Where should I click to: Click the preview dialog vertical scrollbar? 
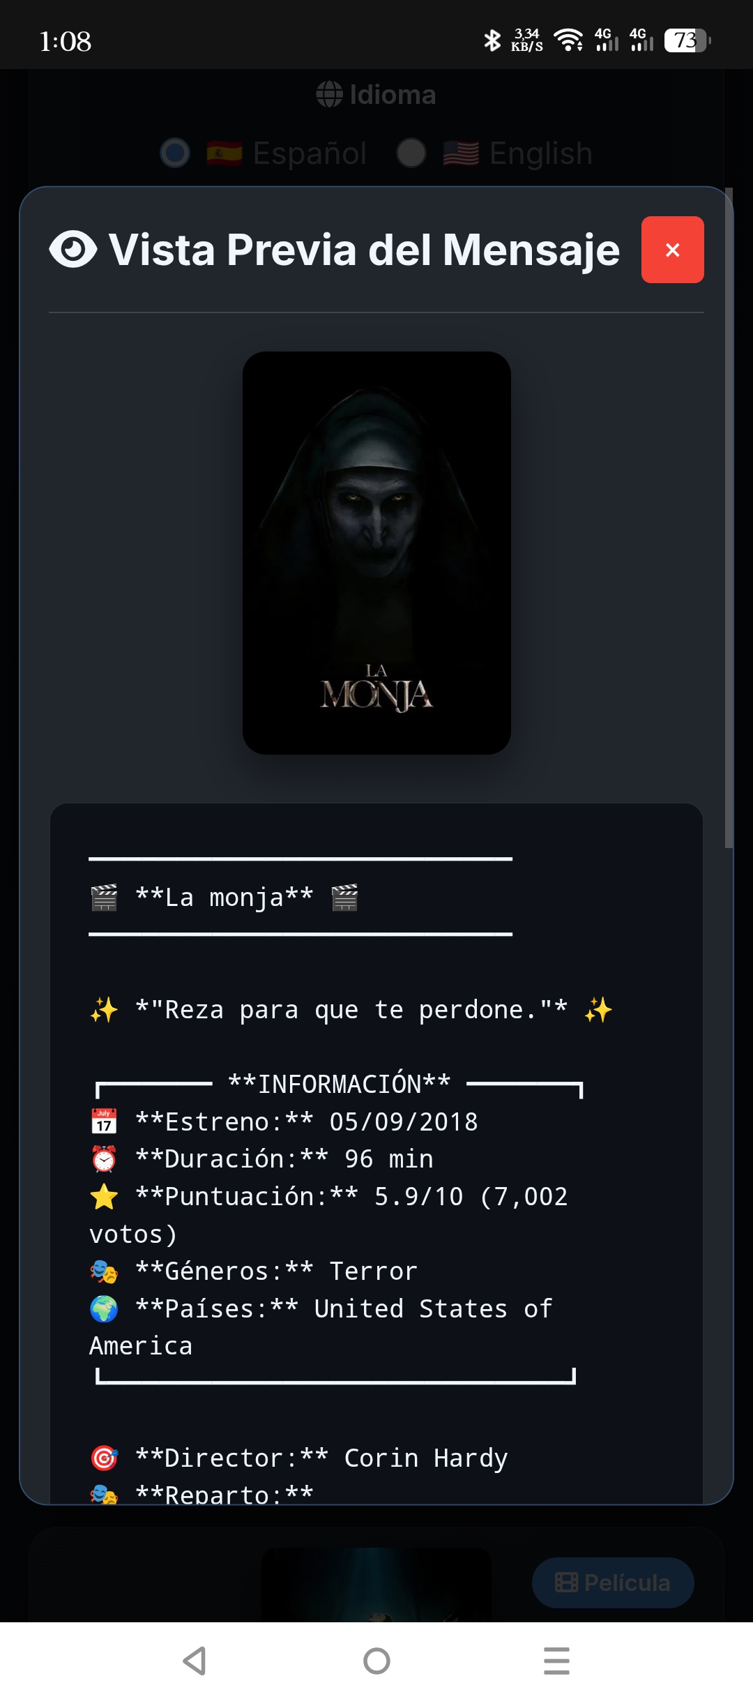pyautogui.click(x=729, y=518)
